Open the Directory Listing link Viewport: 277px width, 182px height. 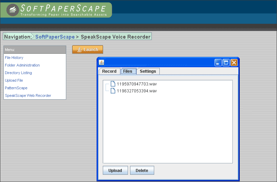pos(18,73)
